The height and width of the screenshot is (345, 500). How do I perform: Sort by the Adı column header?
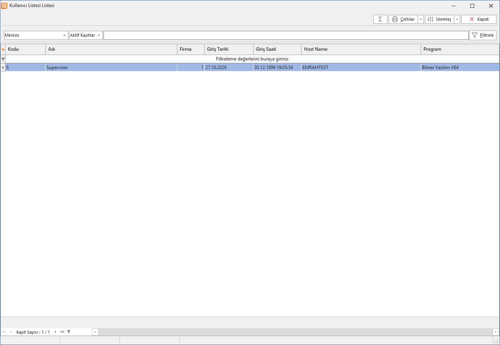tap(111, 50)
